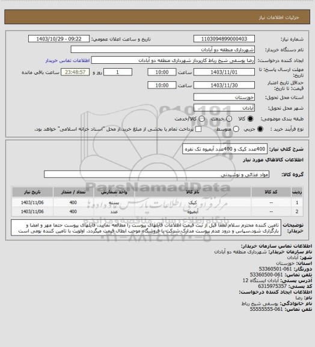Click the price validity date 1403/11/30
The image size is (315, 347).
tap(224, 85)
